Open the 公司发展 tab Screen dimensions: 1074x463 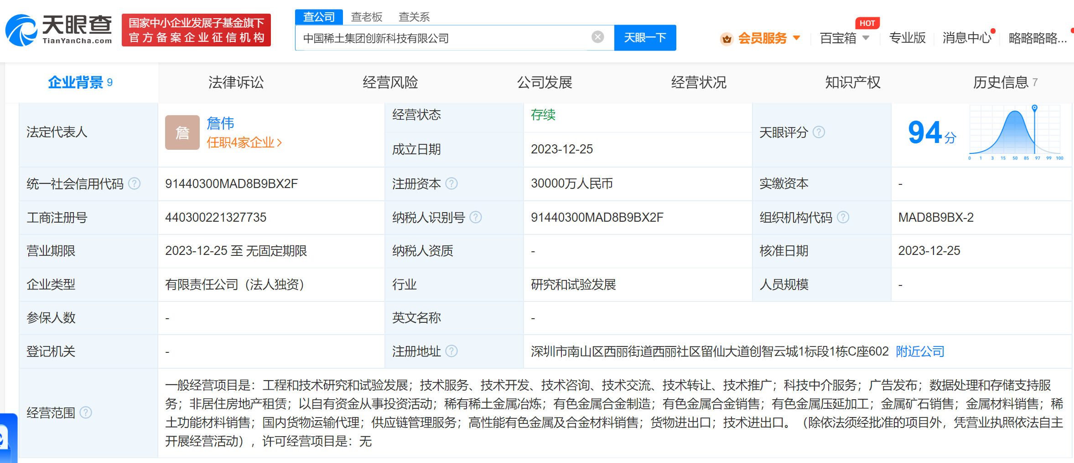[545, 82]
